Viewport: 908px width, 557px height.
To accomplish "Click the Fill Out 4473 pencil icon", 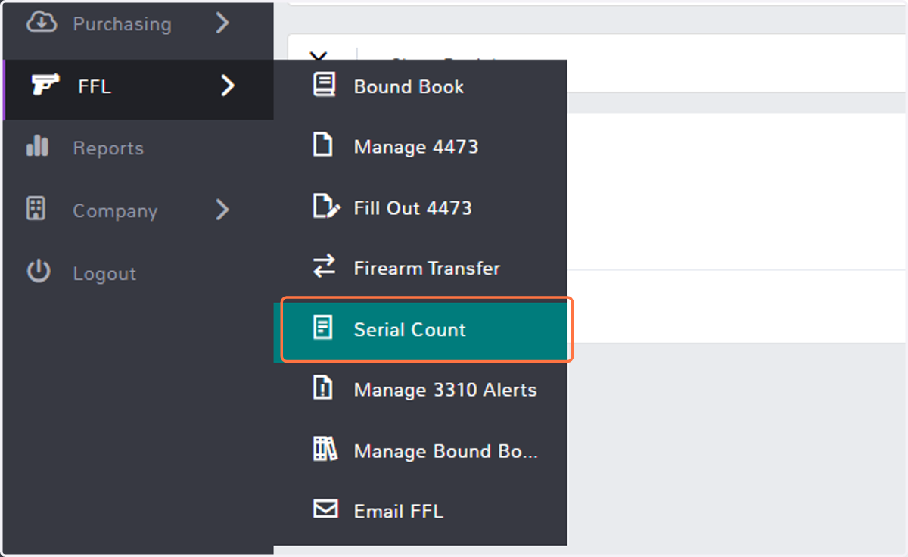I will (x=326, y=206).
